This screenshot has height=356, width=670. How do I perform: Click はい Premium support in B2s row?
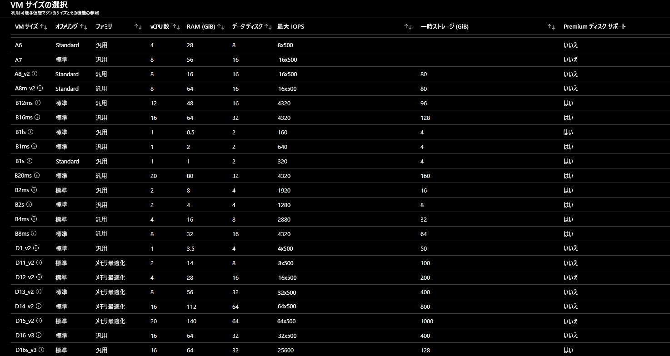coord(569,205)
